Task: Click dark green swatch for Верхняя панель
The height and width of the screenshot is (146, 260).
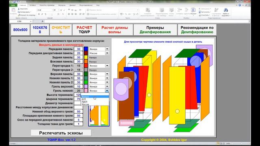Action: [86, 74]
